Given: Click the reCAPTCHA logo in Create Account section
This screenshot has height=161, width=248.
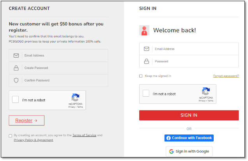Looking at the screenshot, I should click(x=75, y=97).
